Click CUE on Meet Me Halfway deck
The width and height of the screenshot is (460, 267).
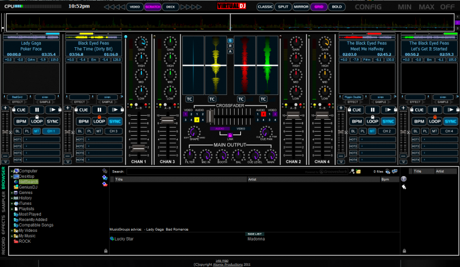tap(356, 110)
